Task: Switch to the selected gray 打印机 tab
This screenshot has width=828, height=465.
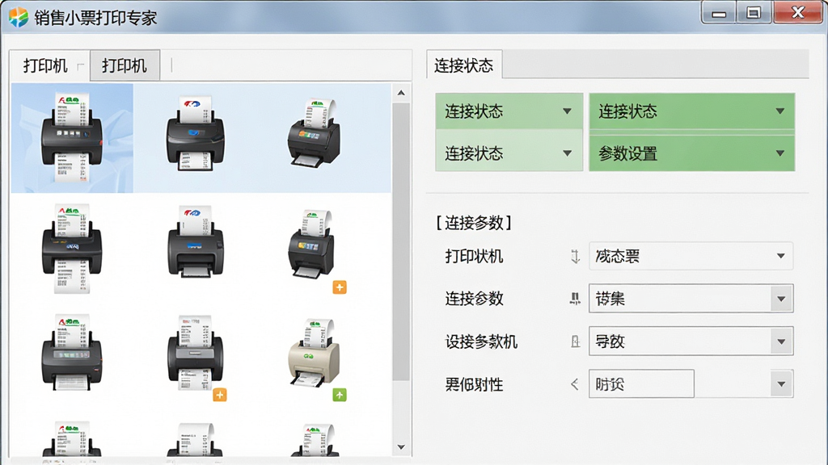Action: (x=125, y=65)
